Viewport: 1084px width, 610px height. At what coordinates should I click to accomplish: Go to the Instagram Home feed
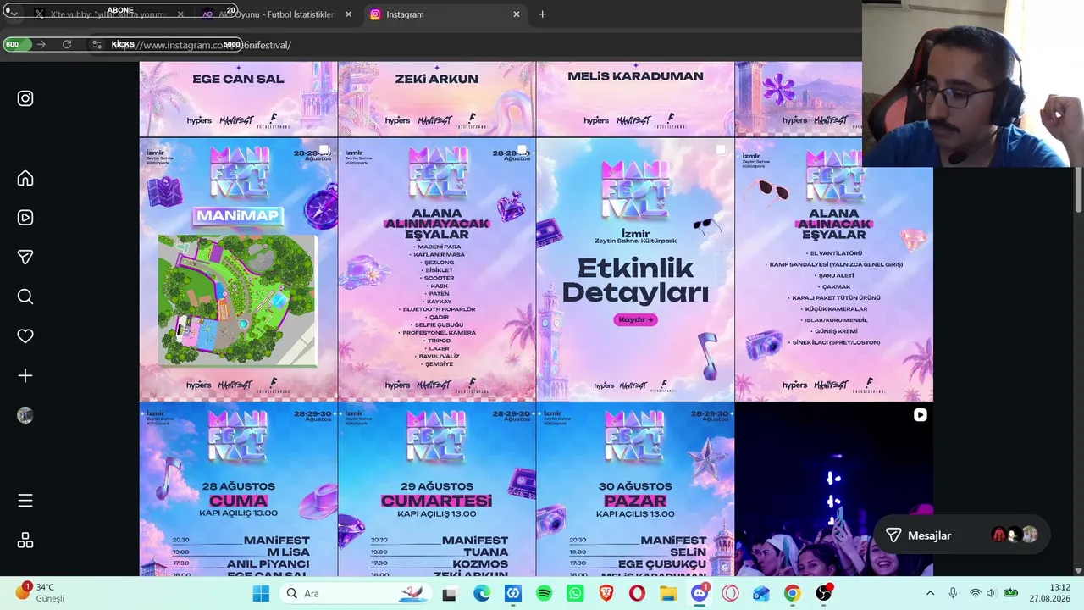[25, 178]
